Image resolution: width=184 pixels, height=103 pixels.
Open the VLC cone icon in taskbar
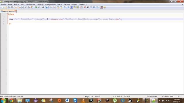click(x=83, y=100)
